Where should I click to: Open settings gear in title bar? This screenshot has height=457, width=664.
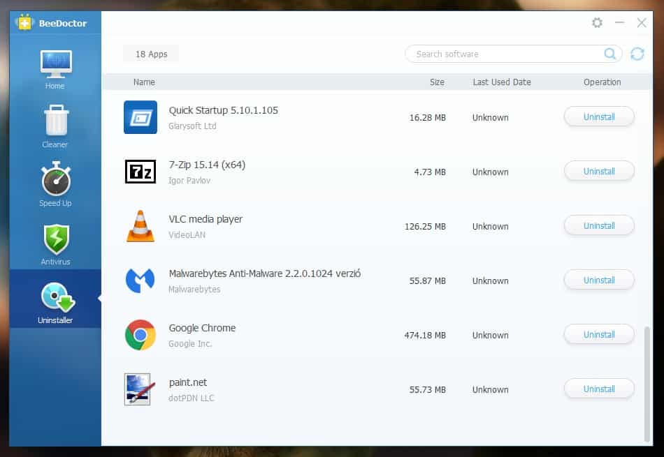[597, 22]
